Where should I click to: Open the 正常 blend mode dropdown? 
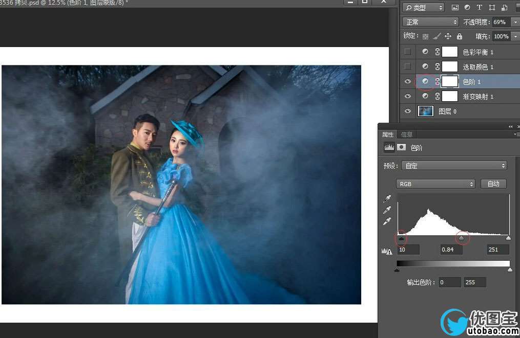(430, 22)
